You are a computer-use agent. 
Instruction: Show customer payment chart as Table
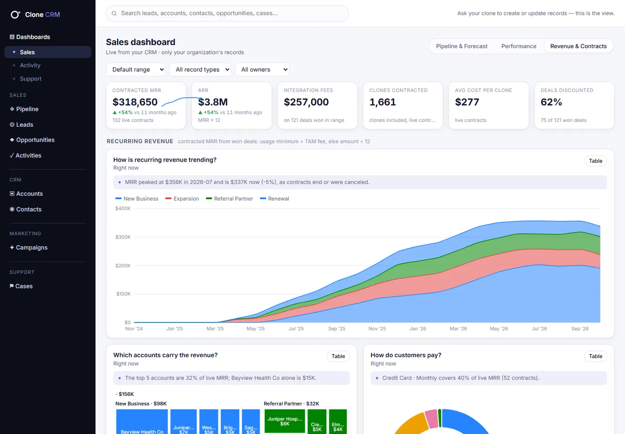click(x=596, y=356)
